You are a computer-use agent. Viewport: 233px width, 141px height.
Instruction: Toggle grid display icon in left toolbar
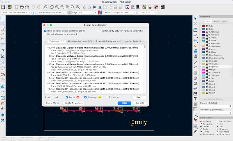[3, 18]
